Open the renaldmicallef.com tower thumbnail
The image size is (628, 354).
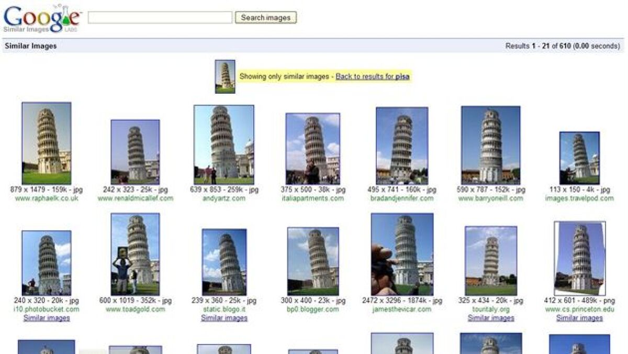[135, 152]
